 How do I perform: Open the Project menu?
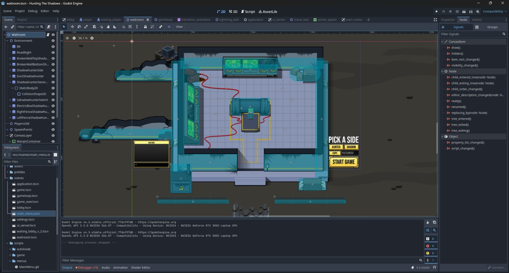coord(20,11)
